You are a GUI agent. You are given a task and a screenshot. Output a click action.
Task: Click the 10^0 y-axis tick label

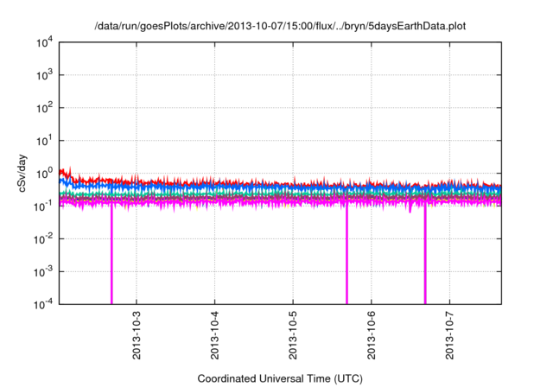tap(45, 174)
